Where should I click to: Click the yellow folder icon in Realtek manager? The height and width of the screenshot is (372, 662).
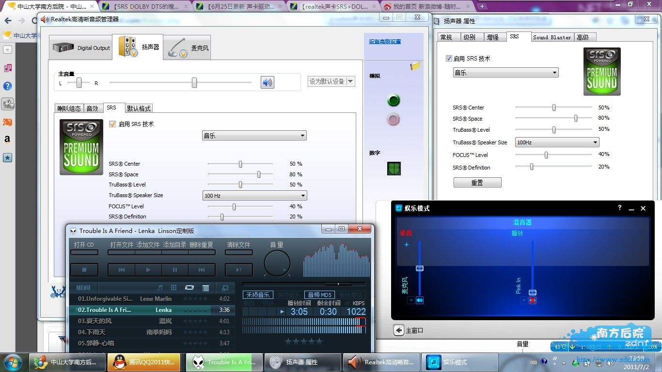[415, 66]
